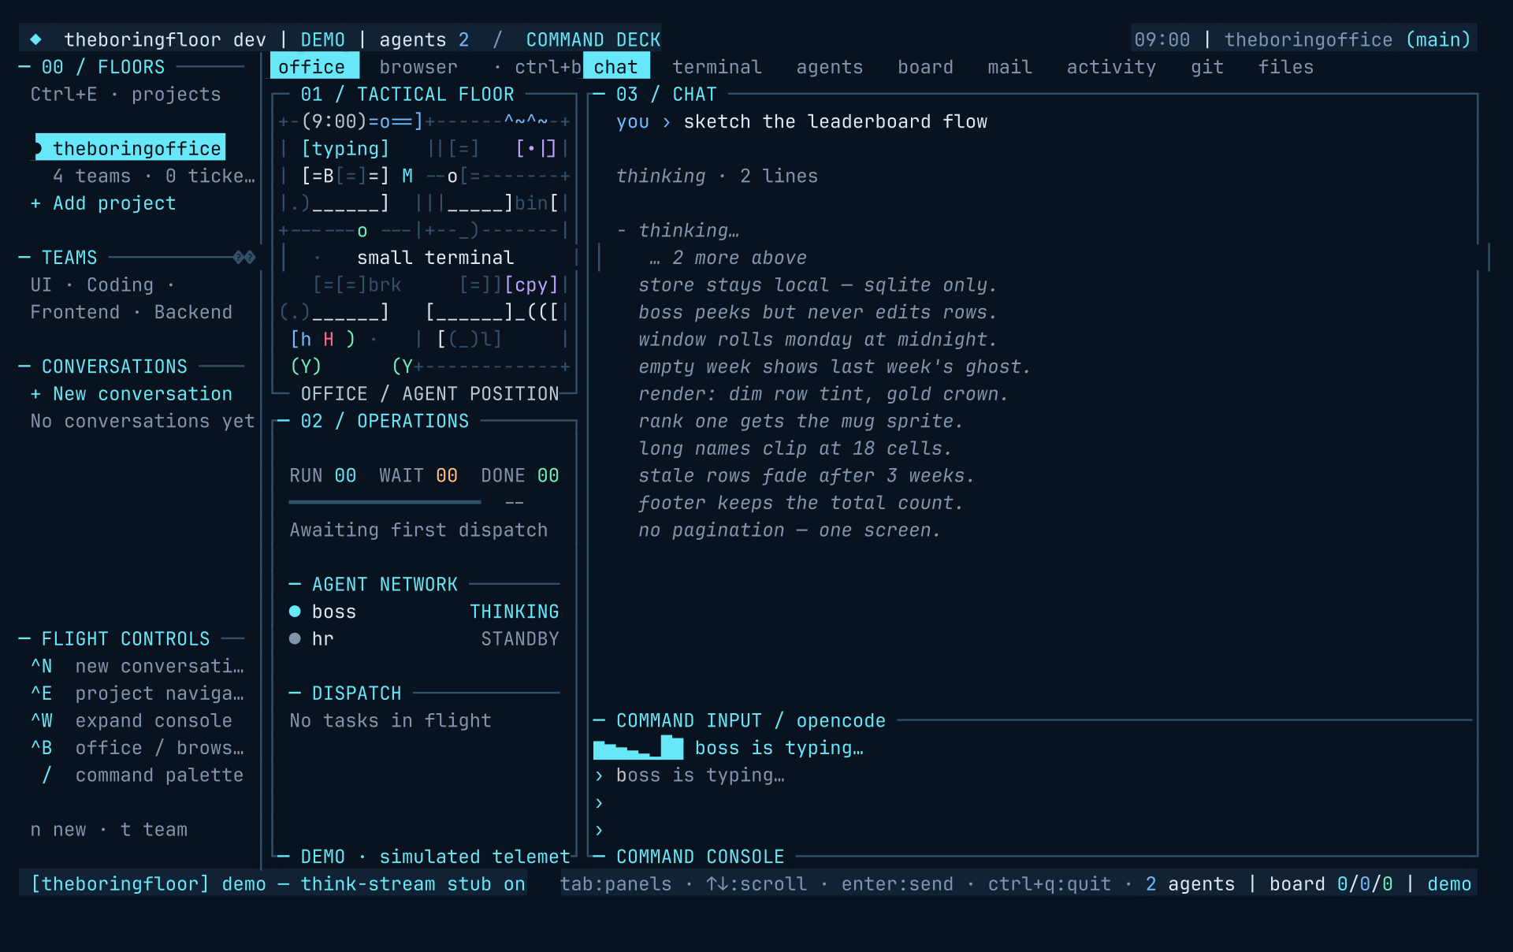Viewport: 1513px width, 952px height.
Task: Open the terminal tab
Action: 717,67
